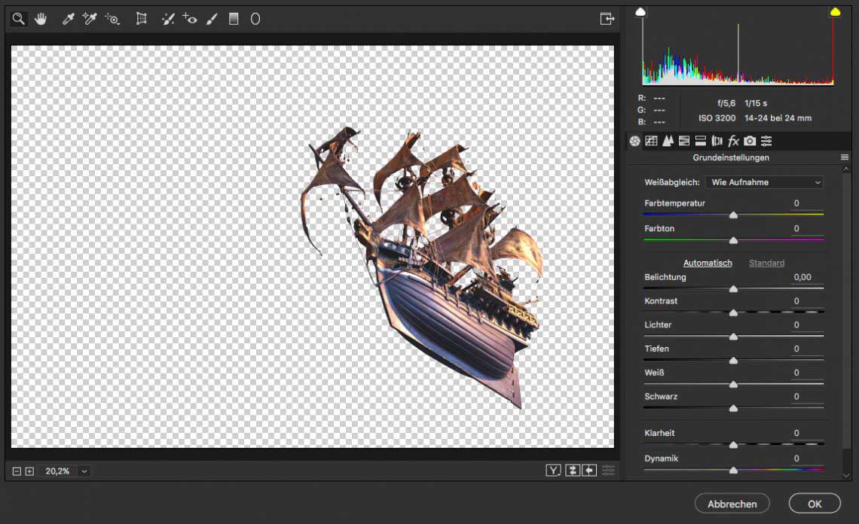Switch to the Tone Curve (Gradationskurve) tab
This screenshot has width=859, height=524.
click(x=652, y=141)
